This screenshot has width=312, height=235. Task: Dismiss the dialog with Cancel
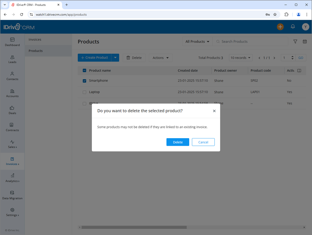point(203,142)
